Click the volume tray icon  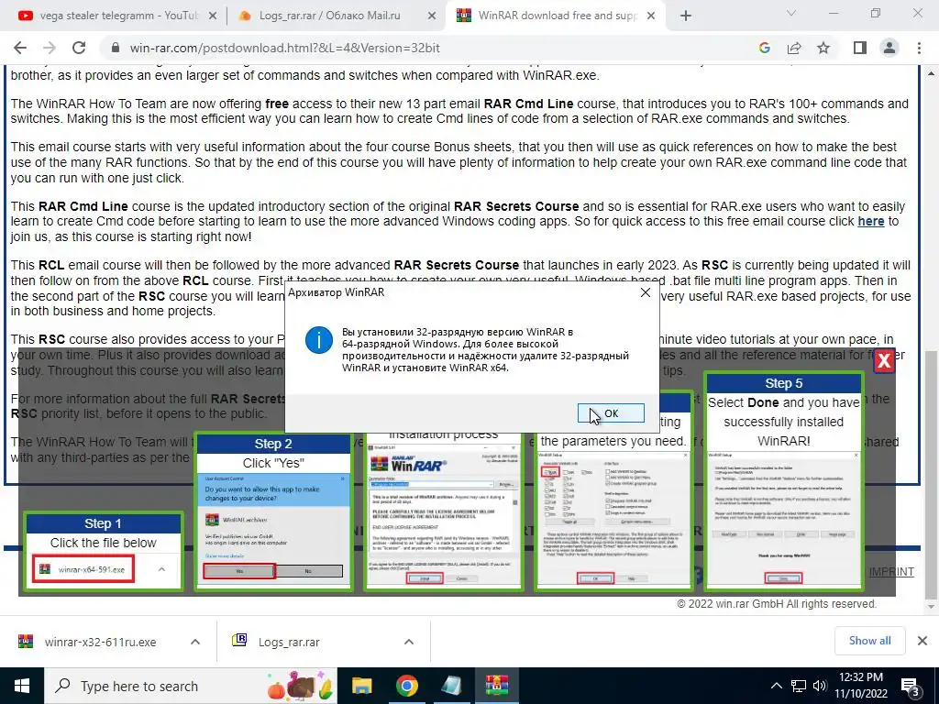[820, 686]
